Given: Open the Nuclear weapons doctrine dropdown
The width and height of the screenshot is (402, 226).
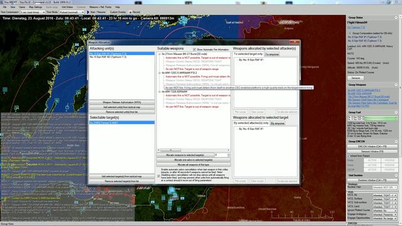Looking at the screenshot, I should click(x=384, y=188).
